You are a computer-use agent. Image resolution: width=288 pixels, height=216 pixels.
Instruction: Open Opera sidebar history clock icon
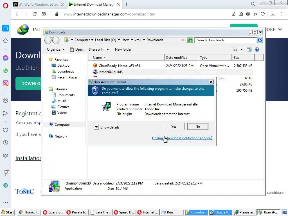[6, 143]
